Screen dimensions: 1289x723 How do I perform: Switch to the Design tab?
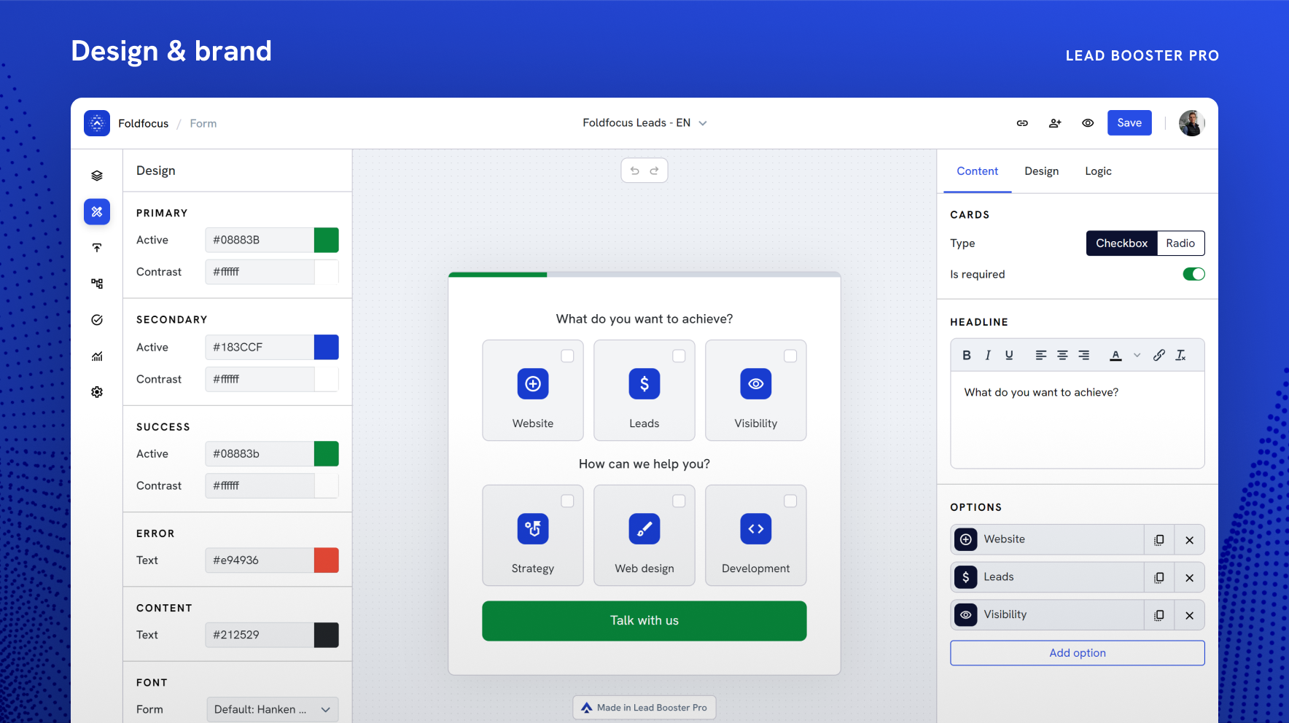coord(1041,171)
